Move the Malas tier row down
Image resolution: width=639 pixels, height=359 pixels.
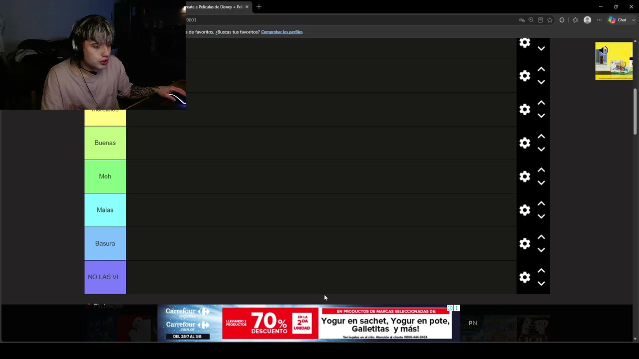(541, 216)
